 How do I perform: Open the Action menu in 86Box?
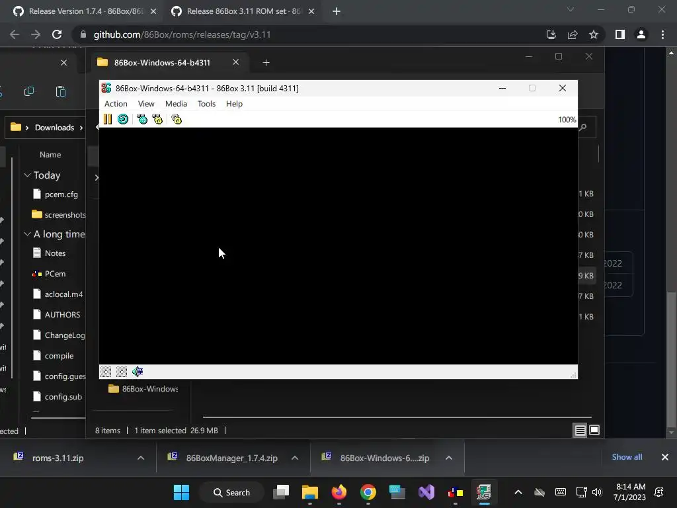tap(116, 104)
